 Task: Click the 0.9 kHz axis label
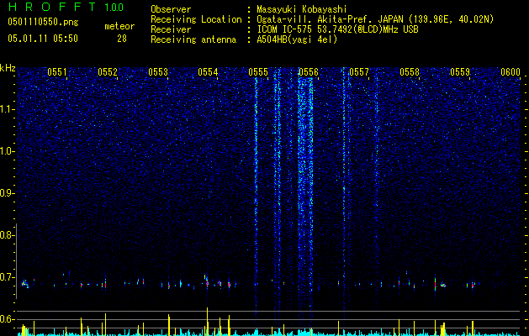click(8, 193)
